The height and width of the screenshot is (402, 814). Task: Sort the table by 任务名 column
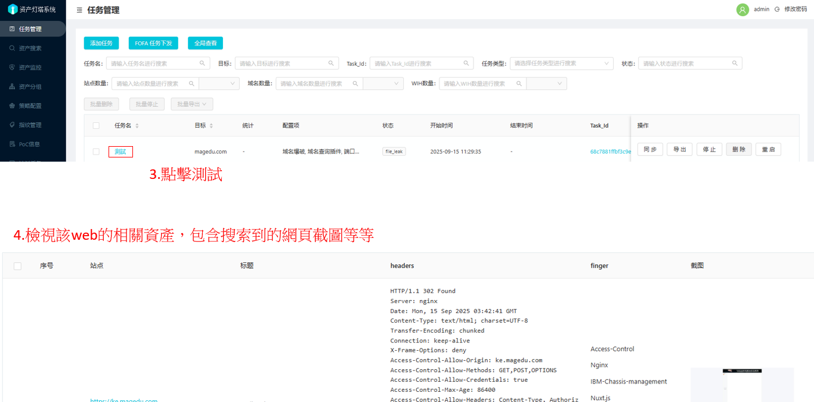coord(137,126)
